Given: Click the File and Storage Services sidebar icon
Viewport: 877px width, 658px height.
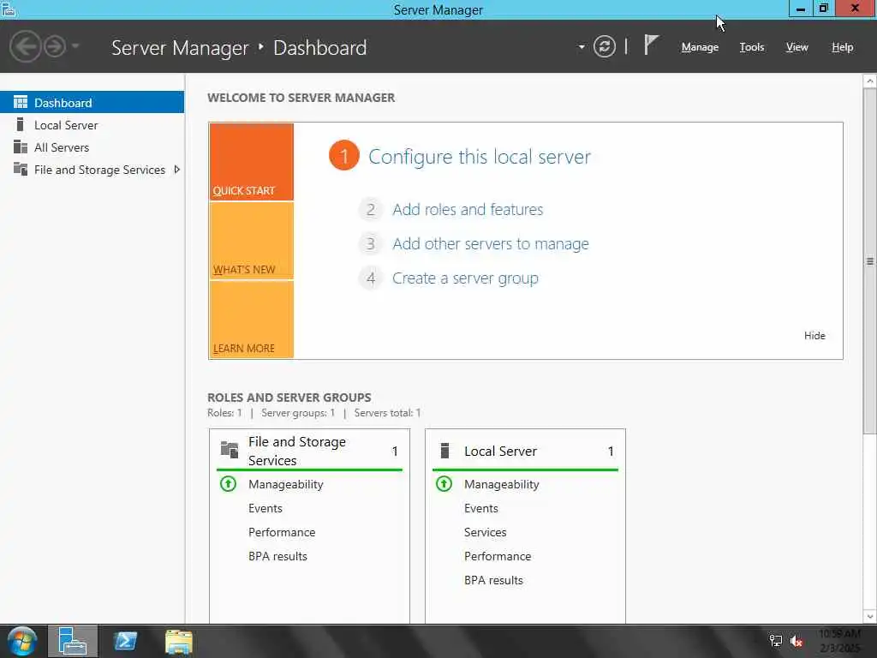Looking at the screenshot, I should 21,169.
